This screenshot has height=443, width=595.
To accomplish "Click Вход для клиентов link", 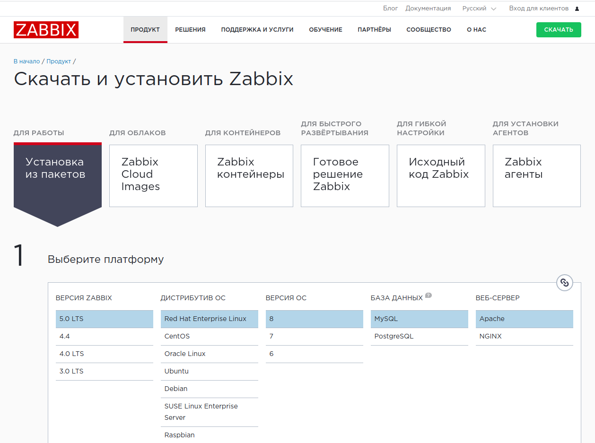I will click(x=539, y=9).
